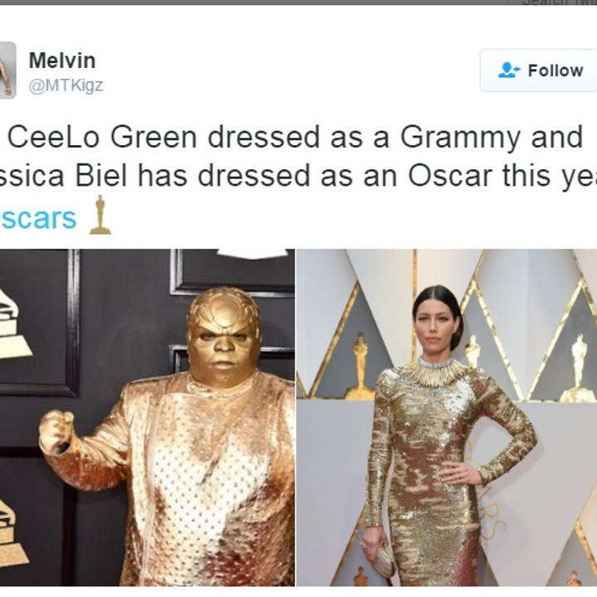
Task: Click the person-plus icon in Follow
Action: coord(508,70)
